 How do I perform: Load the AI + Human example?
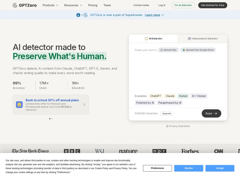pos(199,96)
